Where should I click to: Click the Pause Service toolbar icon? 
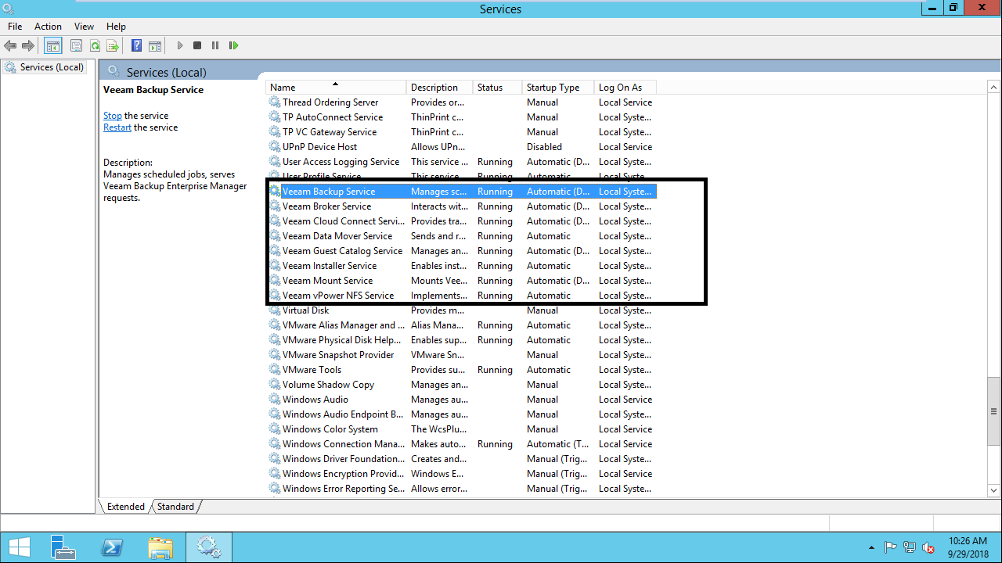point(215,46)
